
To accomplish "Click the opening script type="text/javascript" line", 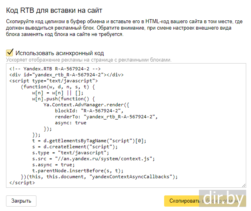I will click(x=54, y=81).
